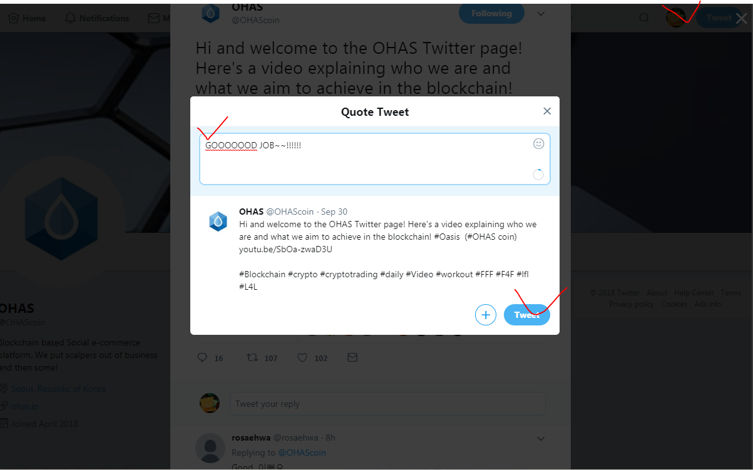Close the Quote Tweet dialog
Screen dimensions: 753x470
[547, 111]
